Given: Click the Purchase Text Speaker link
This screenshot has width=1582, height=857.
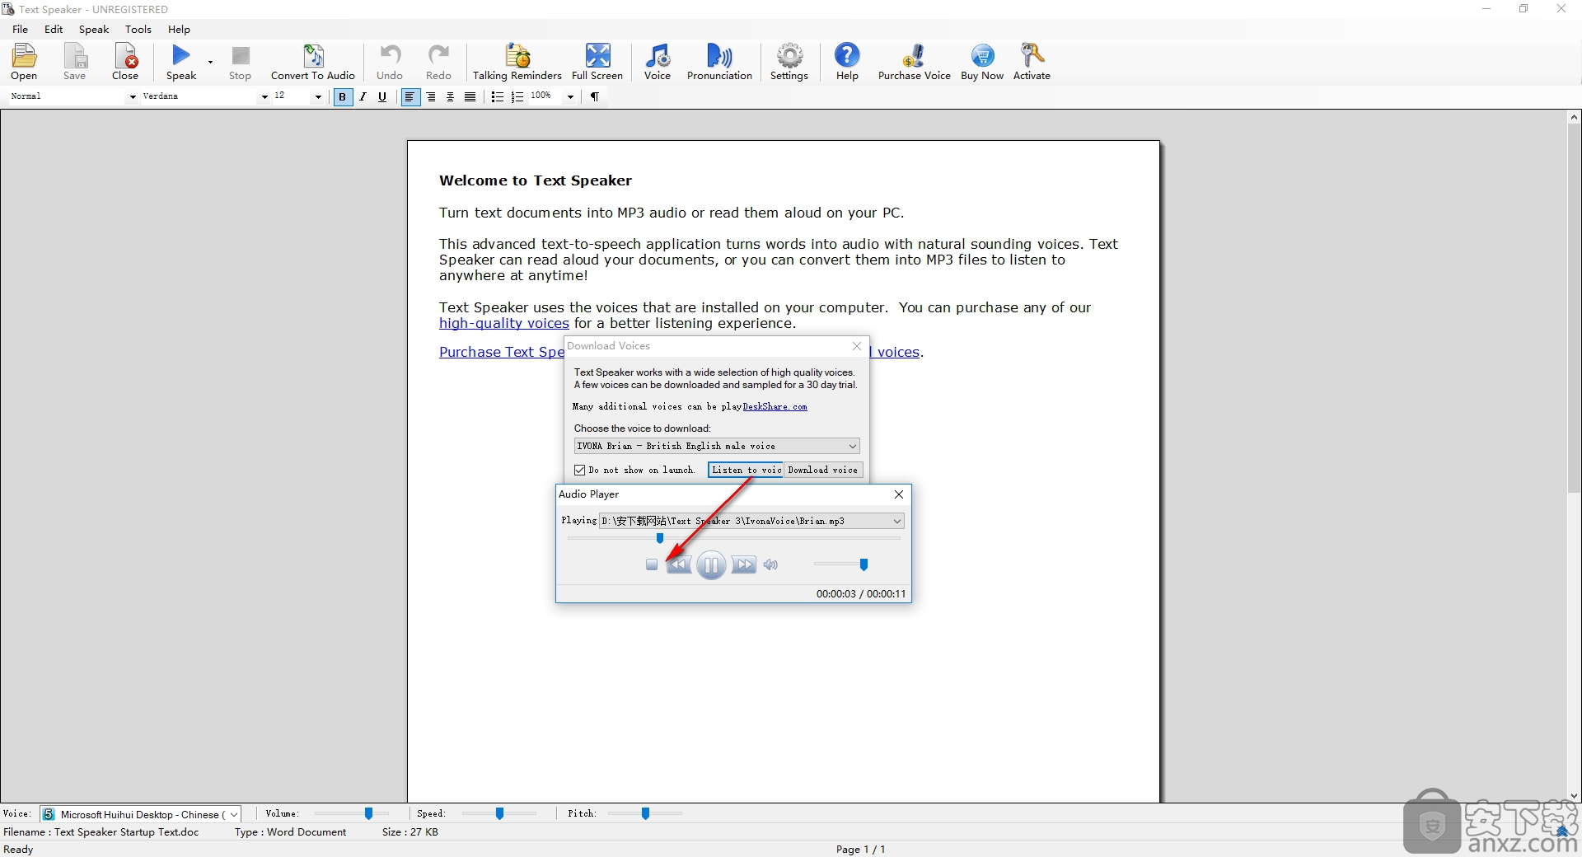Looking at the screenshot, I should [x=502, y=353].
